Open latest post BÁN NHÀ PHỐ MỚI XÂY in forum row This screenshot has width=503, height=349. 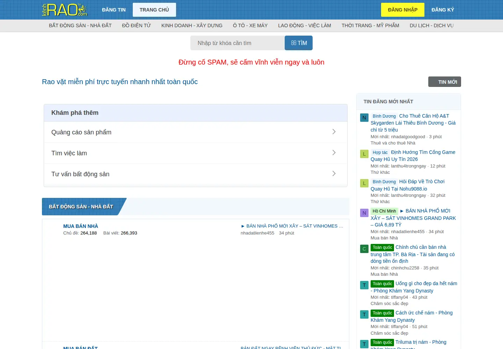(x=292, y=226)
